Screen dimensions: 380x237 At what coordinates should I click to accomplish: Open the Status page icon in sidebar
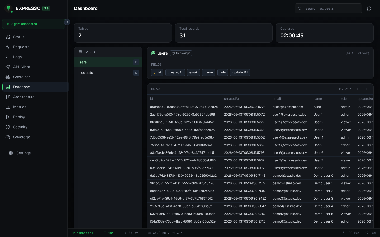pyautogui.click(x=8, y=37)
